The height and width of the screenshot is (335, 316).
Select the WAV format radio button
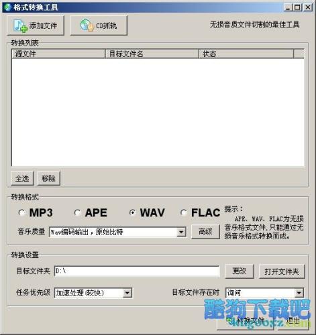click(x=132, y=212)
